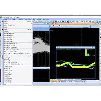The height and width of the screenshot is (101, 101).
Task: Switch to the Waveform Detection tab
Action: click(x=80, y=81)
